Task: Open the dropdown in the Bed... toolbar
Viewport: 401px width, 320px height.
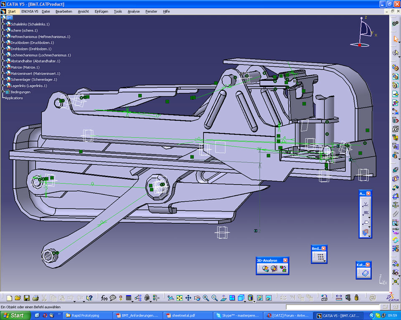Action: pos(325,262)
